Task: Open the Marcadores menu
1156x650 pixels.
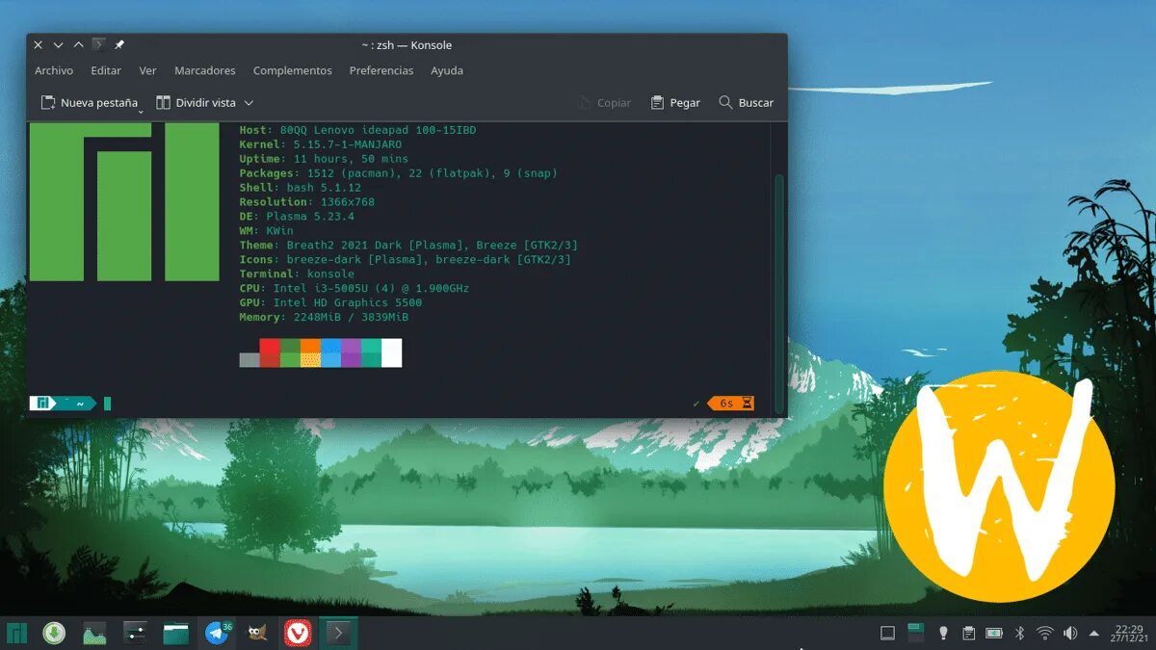Action: click(x=205, y=70)
